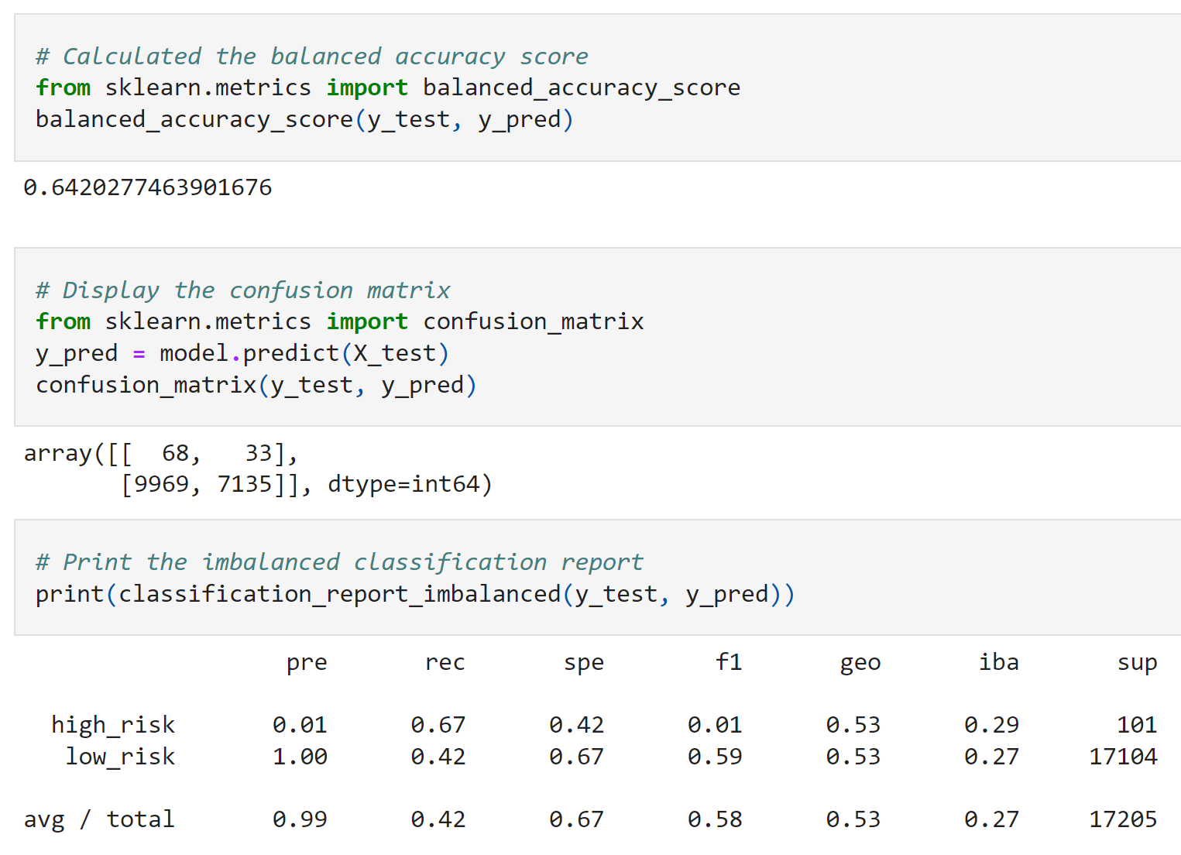
Task: Click the rec column header in report
Action: (445, 663)
